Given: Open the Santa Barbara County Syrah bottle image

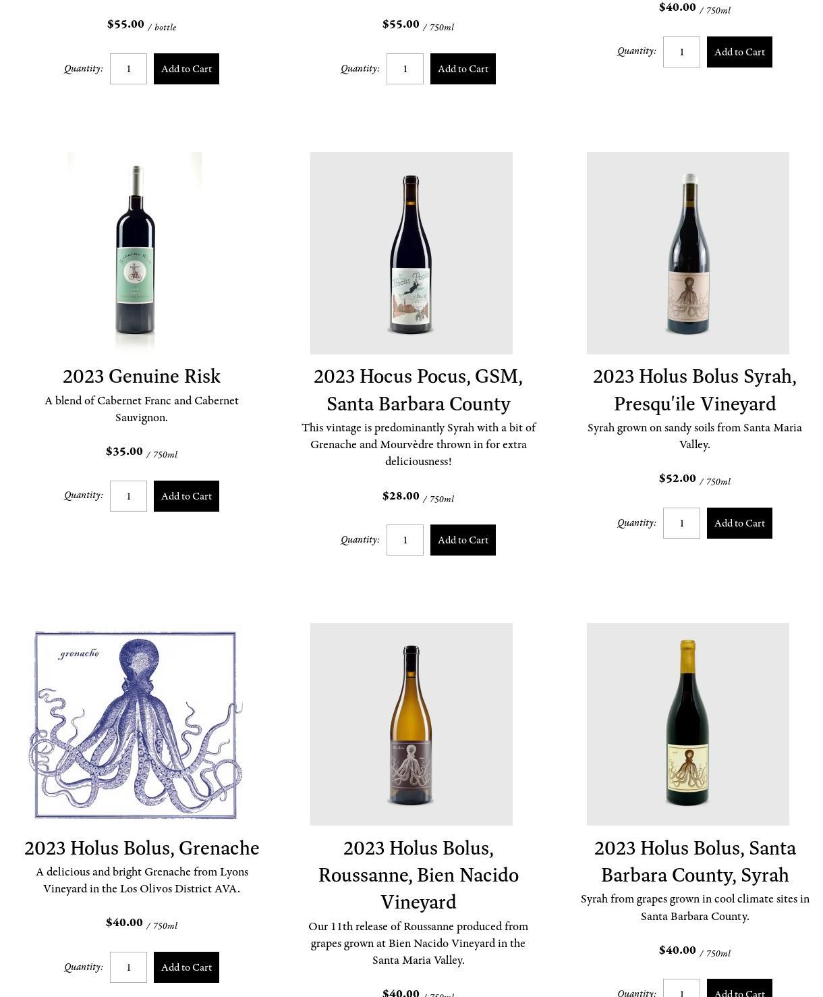Looking at the screenshot, I should point(687,724).
